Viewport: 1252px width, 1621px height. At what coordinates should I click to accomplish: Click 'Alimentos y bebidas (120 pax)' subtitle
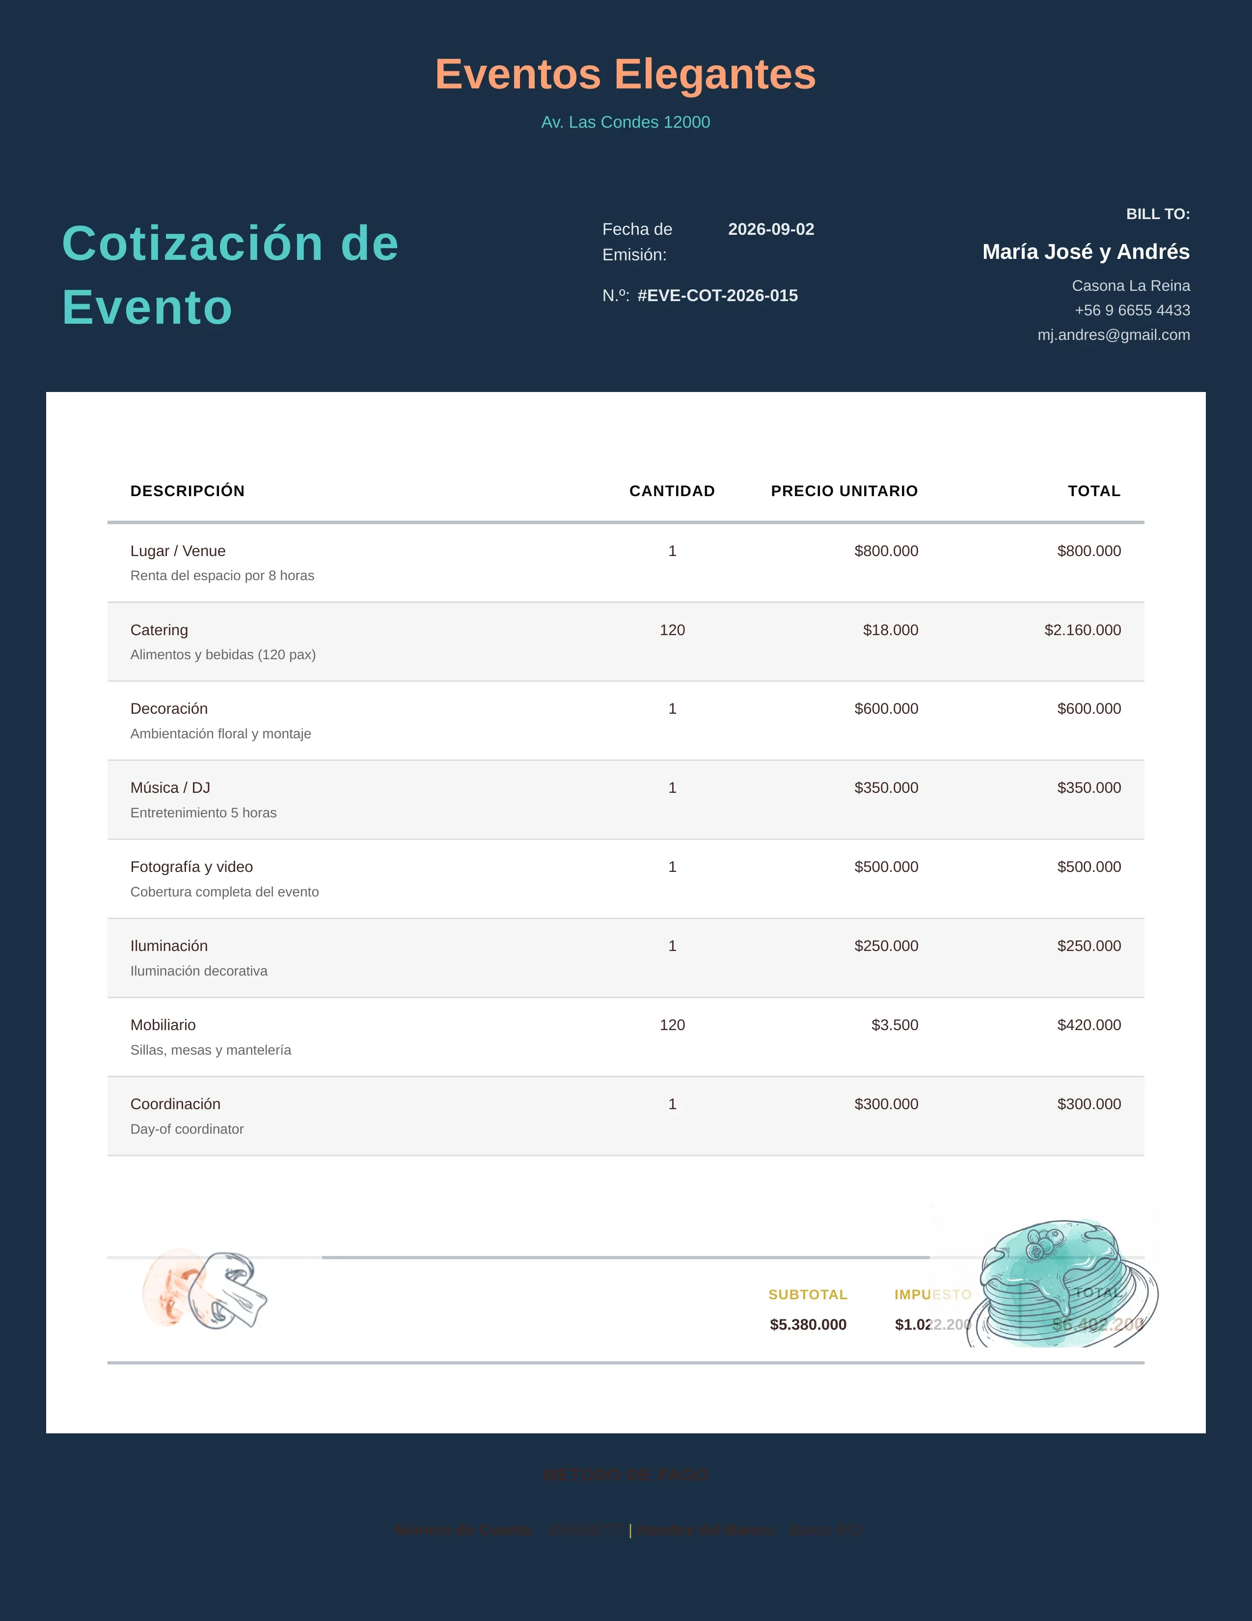coord(223,655)
